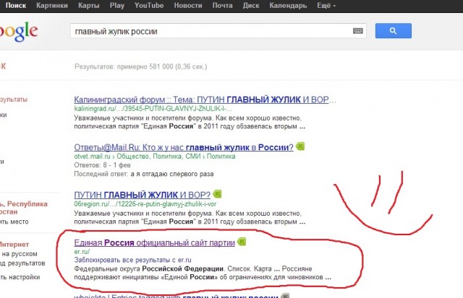Go to Play in the top bar
The height and width of the screenshot is (298, 463).
point(117,5)
